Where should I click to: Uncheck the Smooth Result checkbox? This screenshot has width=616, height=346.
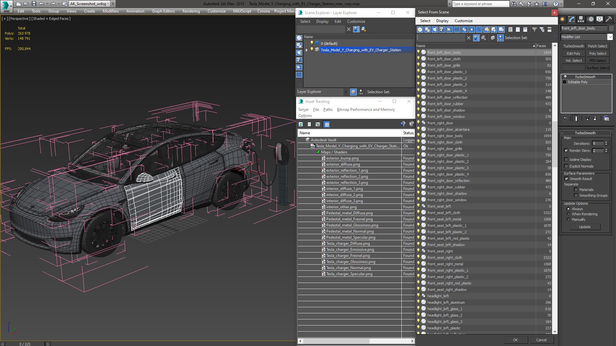[566, 179]
